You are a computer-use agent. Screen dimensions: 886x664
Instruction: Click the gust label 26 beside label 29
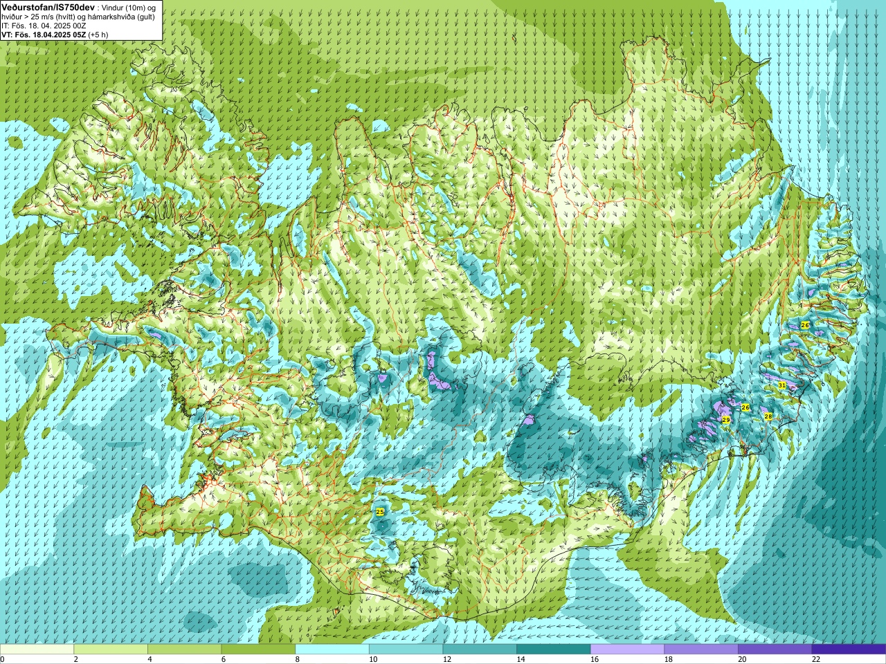(745, 407)
